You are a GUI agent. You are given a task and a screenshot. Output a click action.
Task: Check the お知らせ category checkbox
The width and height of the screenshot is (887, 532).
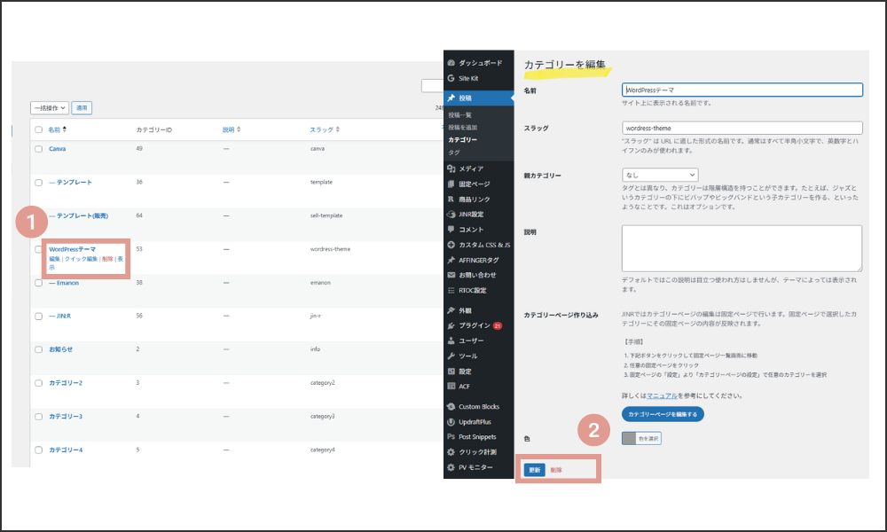tap(38, 349)
